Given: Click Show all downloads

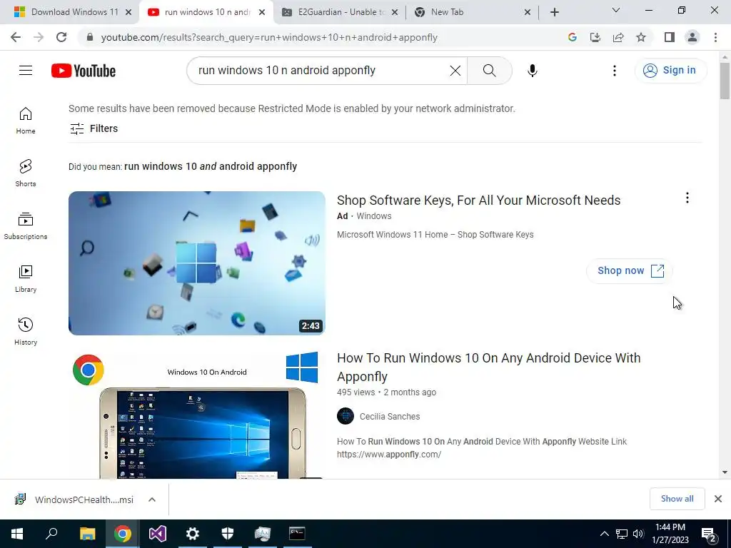Looking at the screenshot, I should point(677,499).
